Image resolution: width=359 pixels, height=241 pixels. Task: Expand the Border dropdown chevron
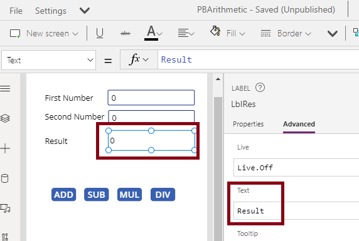click(x=308, y=34)
